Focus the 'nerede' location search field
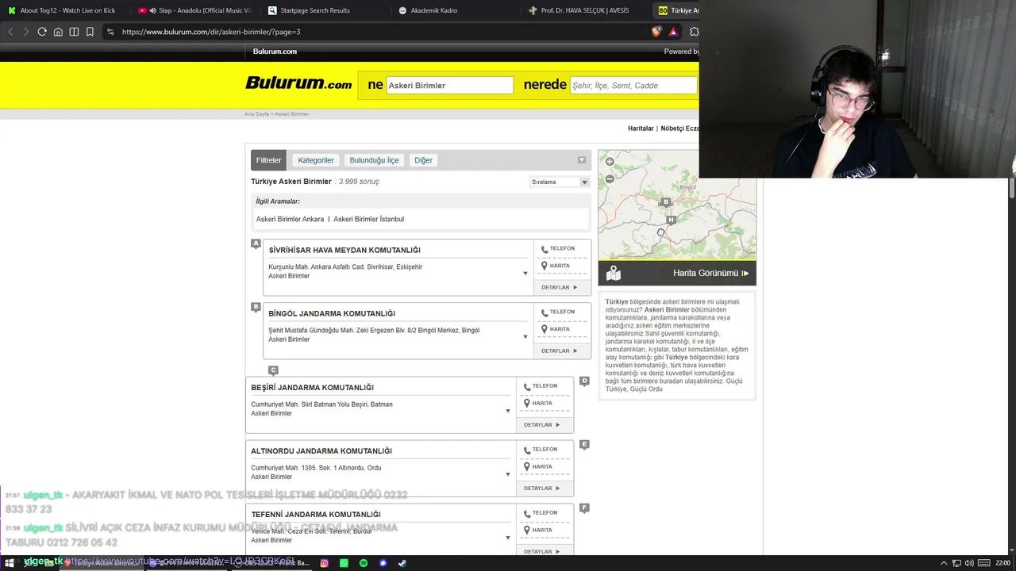1016x571 pixels. 633,85
